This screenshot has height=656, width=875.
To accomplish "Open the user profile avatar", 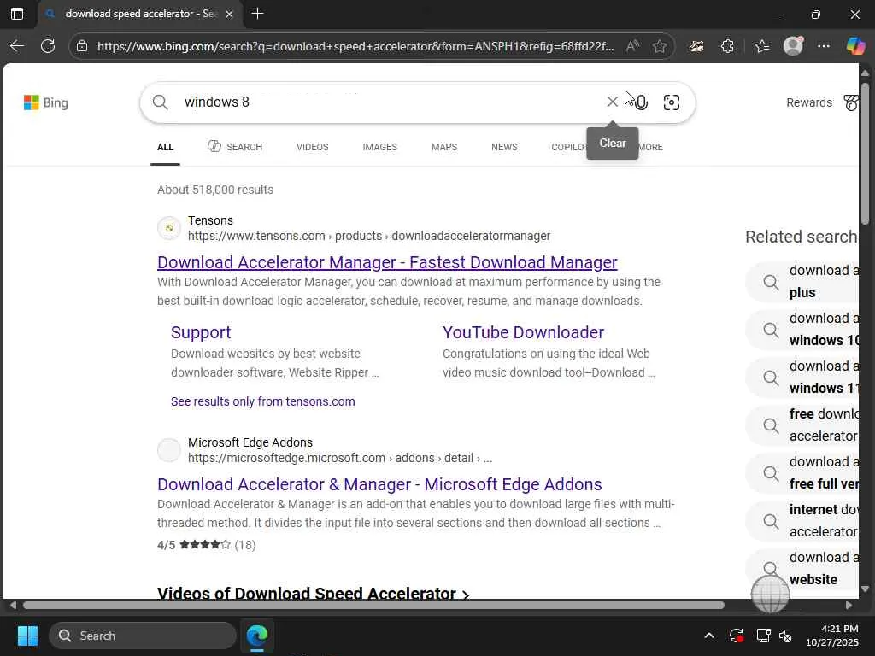I will pyautogui.click(x=793, y=46).
